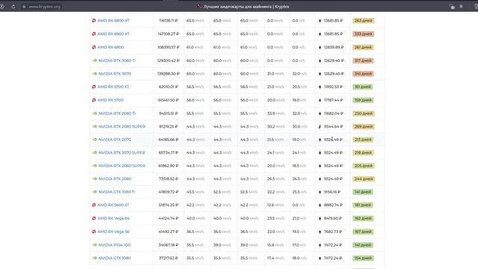Screen dimensions: 478x269
Task: Click the 263 дней payback badge
Action: click(x=364, y=21)
